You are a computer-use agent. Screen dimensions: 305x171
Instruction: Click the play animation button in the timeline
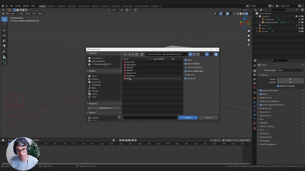click(129, 140)
